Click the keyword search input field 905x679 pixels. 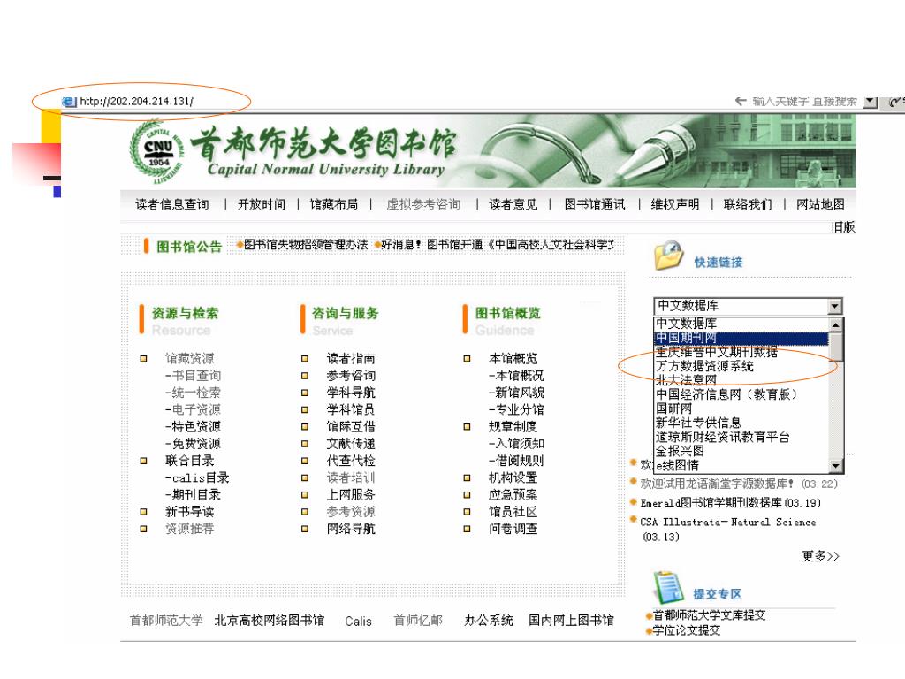804,103
